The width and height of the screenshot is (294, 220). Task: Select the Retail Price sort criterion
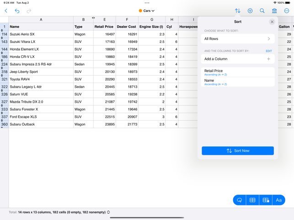click(x=237, y=72)
